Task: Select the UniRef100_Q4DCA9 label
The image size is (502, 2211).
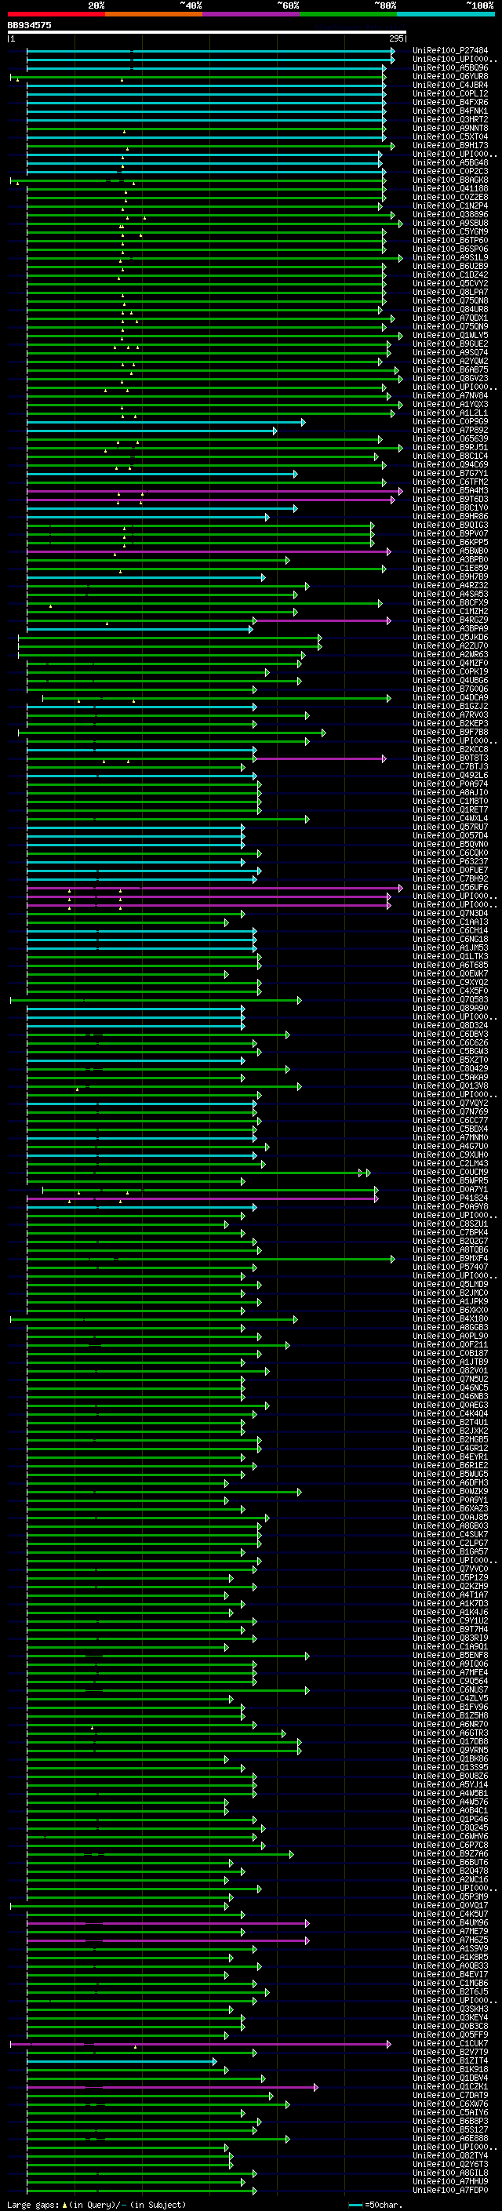Action: (450, 698)
